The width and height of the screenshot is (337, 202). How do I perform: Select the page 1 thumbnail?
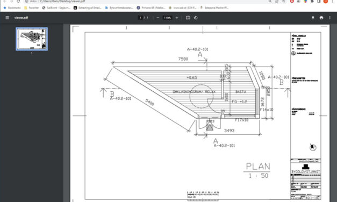point(32,39)
